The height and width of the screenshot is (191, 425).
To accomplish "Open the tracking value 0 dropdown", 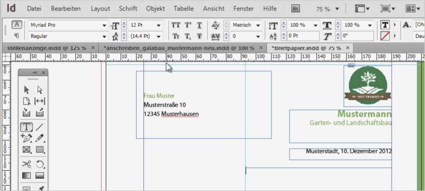I will (258, 36).
